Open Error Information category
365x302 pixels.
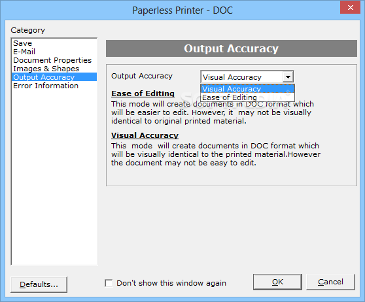point(54,86)
